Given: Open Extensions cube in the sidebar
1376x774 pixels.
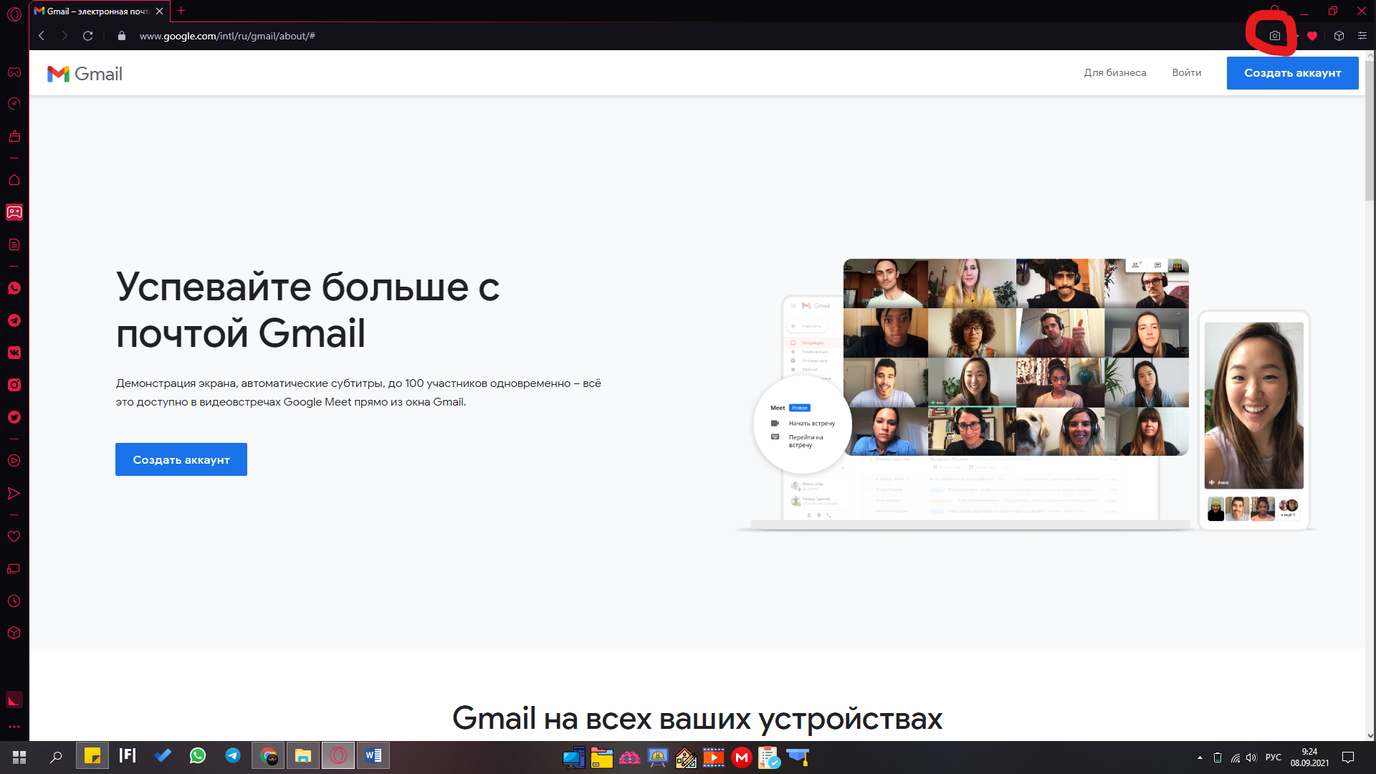Looking at the screenshot, I should tap(14, 634).
